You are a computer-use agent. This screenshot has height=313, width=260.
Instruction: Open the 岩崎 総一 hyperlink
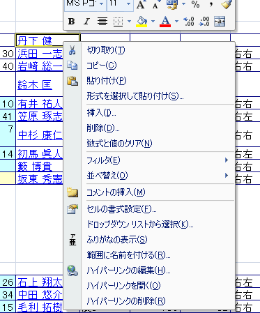tap(40, 66)
